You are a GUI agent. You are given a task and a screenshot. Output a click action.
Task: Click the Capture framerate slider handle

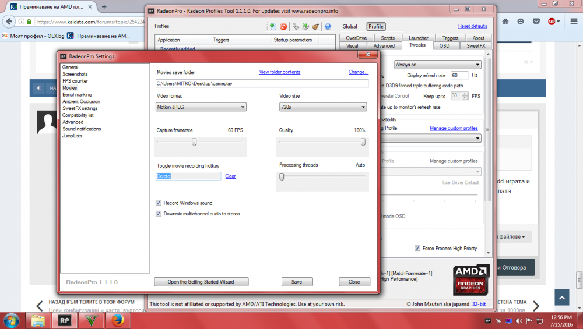[194, 142]
